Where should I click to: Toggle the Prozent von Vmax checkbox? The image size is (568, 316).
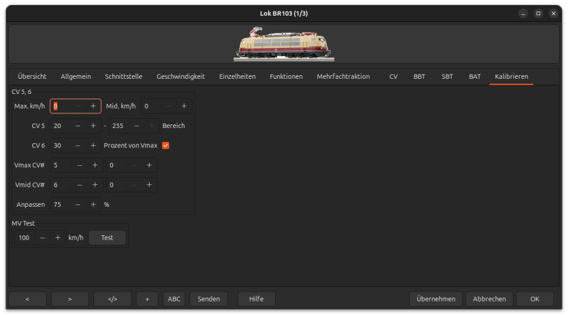[166, 145]
